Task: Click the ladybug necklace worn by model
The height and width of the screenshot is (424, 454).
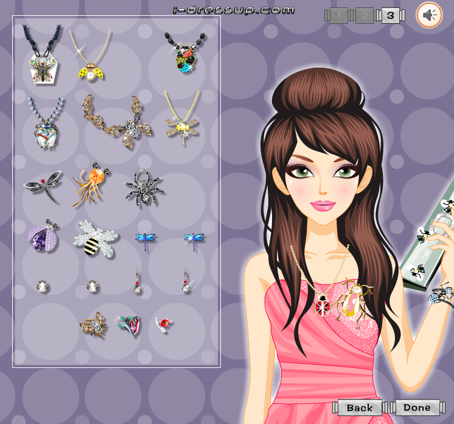Action: pos(323,305)
